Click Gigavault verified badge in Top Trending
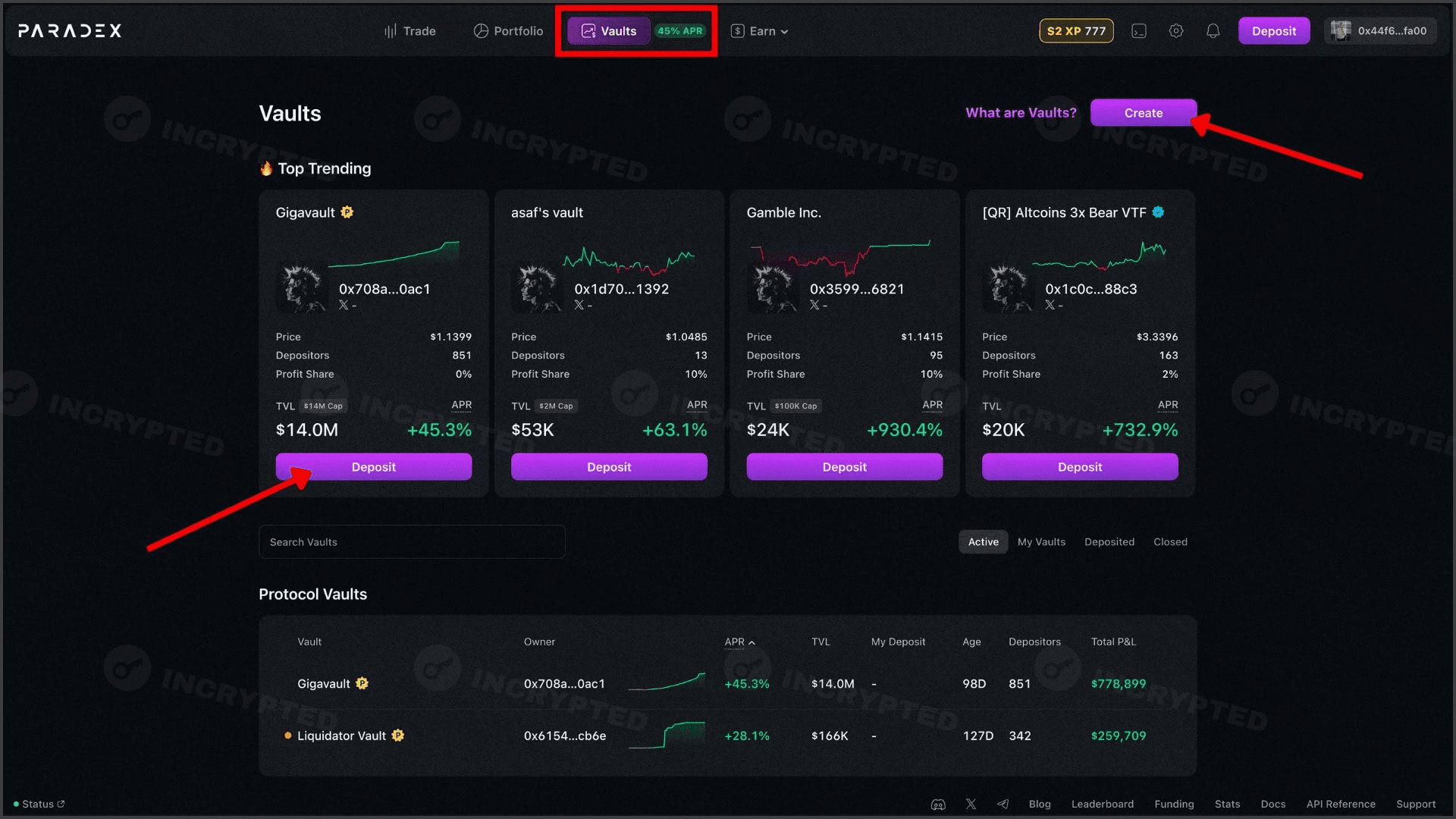Image resolution: width=1456 pixels, height=819 pixels. [347, 212]
